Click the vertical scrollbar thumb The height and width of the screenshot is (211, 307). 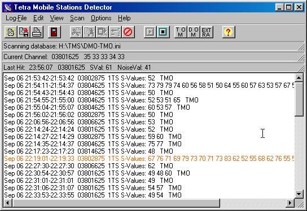click(299, 99)
